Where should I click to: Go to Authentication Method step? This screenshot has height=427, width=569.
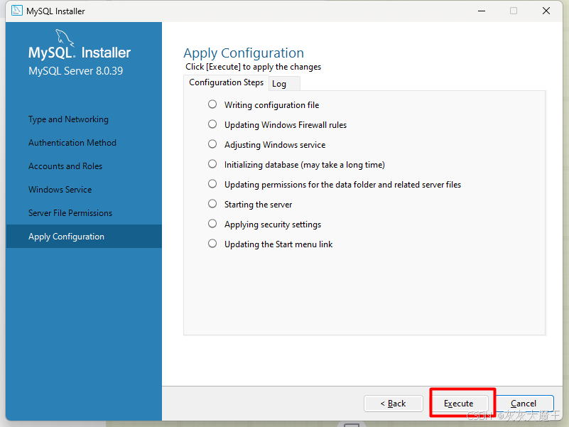(72, 143)
